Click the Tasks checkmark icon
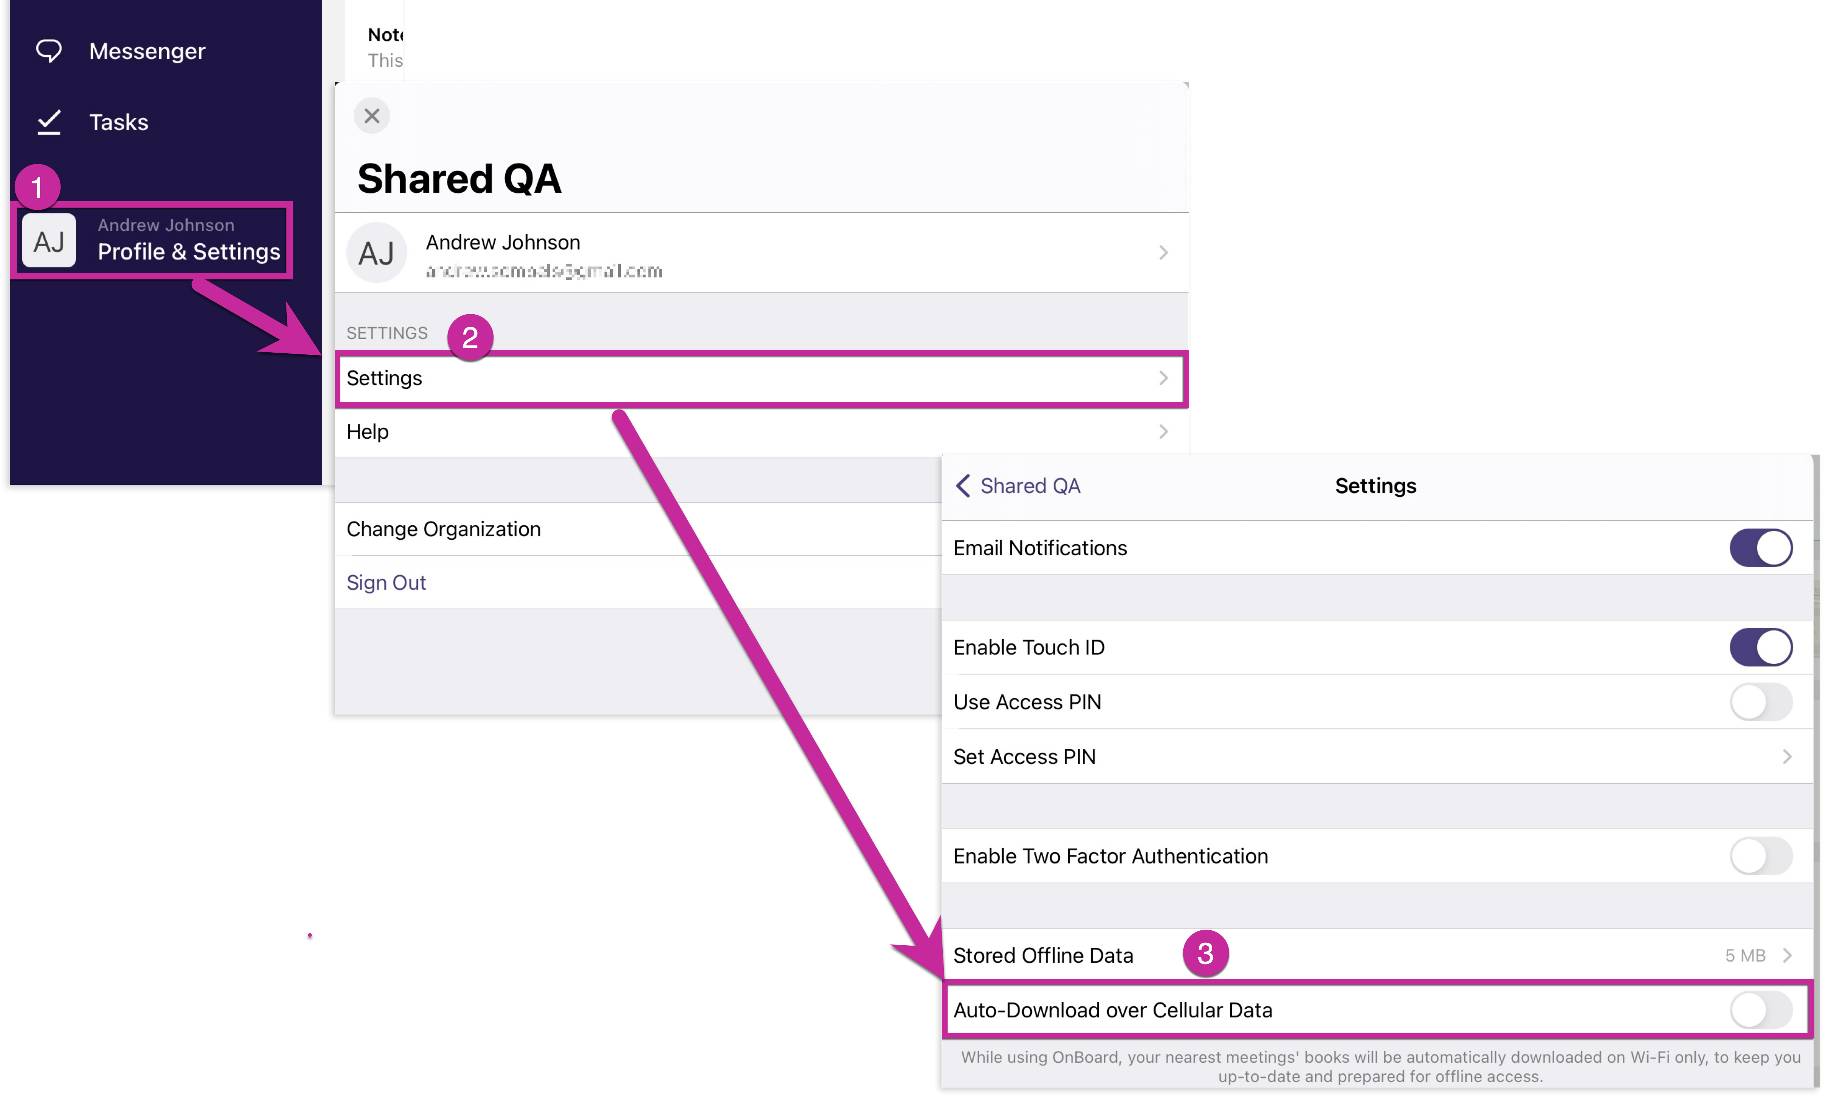 [x=49, y=122]
